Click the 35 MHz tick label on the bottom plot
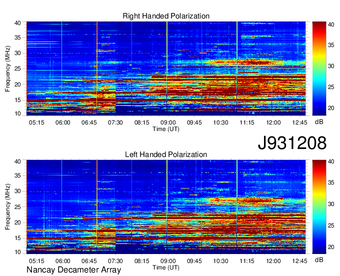This screenshot has height=276, width=340. (17, 175)
